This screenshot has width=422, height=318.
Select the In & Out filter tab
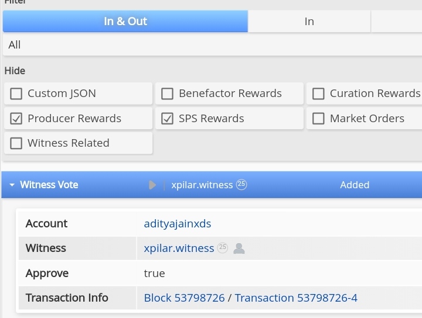tap(125, 22)
